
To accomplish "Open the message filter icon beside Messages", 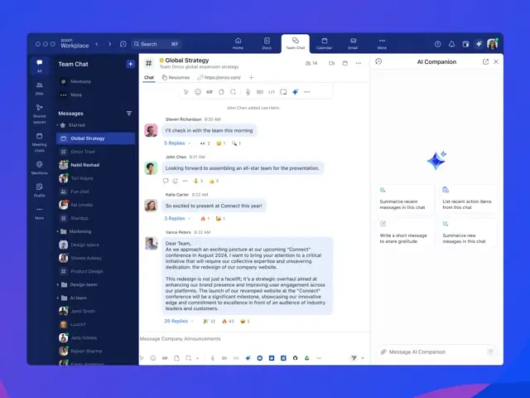I will tap(128, 113).
